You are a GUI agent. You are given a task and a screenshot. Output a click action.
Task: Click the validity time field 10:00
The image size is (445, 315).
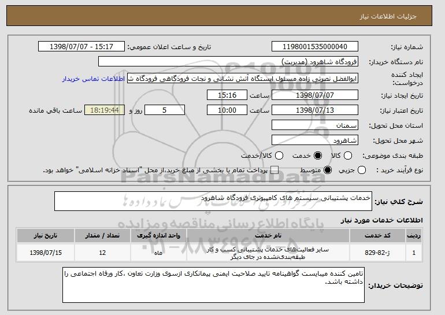pos(227,110)
